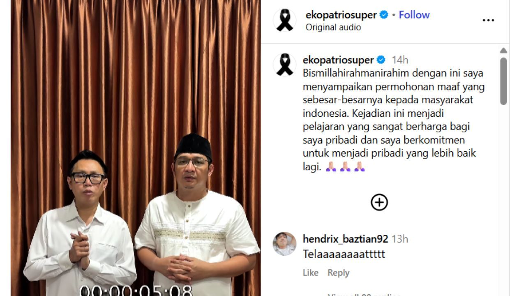This screenshot has height=296, width=526.
Task: Click the 14h post timestamp
Action: (x=400, y=60)
